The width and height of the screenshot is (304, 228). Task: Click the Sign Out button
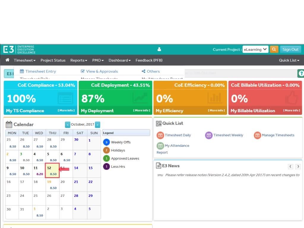[290, 50]
